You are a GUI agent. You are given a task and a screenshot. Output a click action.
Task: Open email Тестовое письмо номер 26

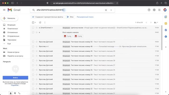click(x=95, y=70)
